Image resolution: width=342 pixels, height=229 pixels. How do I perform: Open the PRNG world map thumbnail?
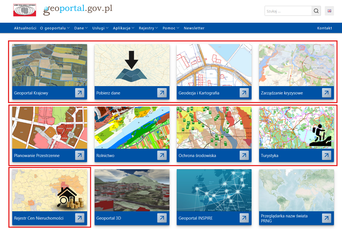pos(297,190)
